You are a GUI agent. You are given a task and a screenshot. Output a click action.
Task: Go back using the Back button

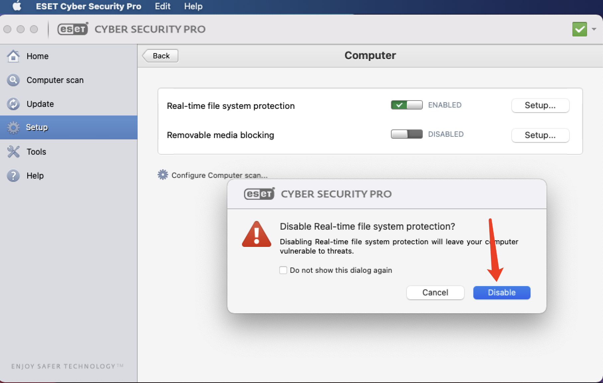(161, 56)
